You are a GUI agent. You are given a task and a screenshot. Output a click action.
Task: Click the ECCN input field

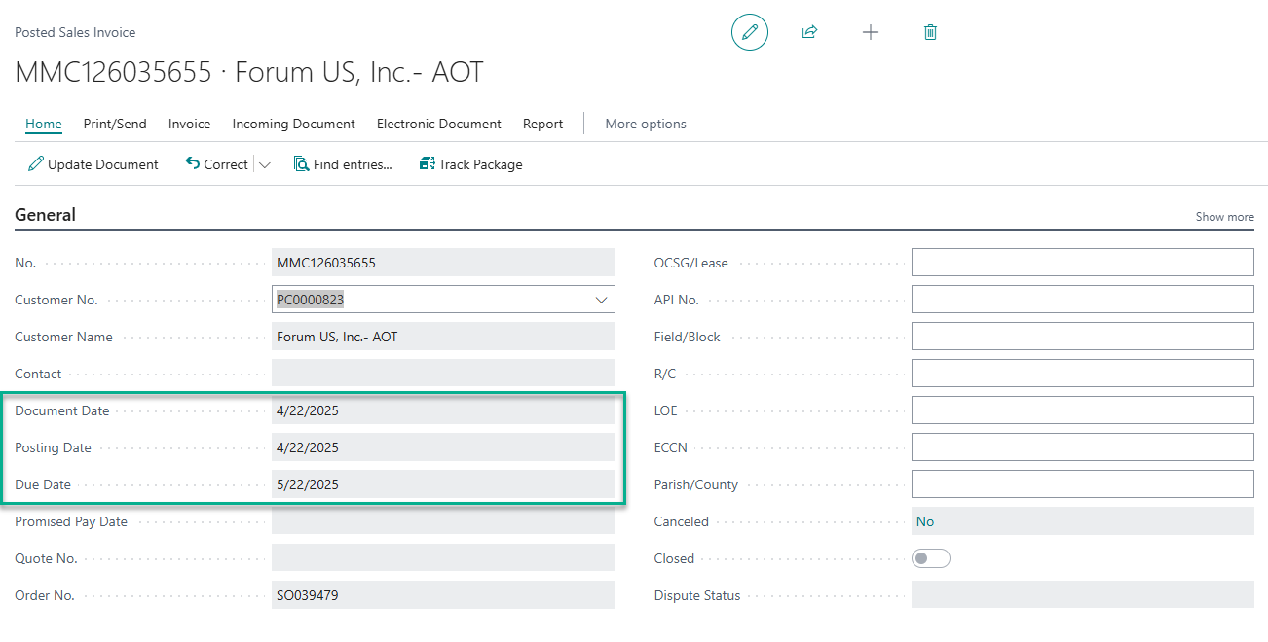coord(1083,447)
